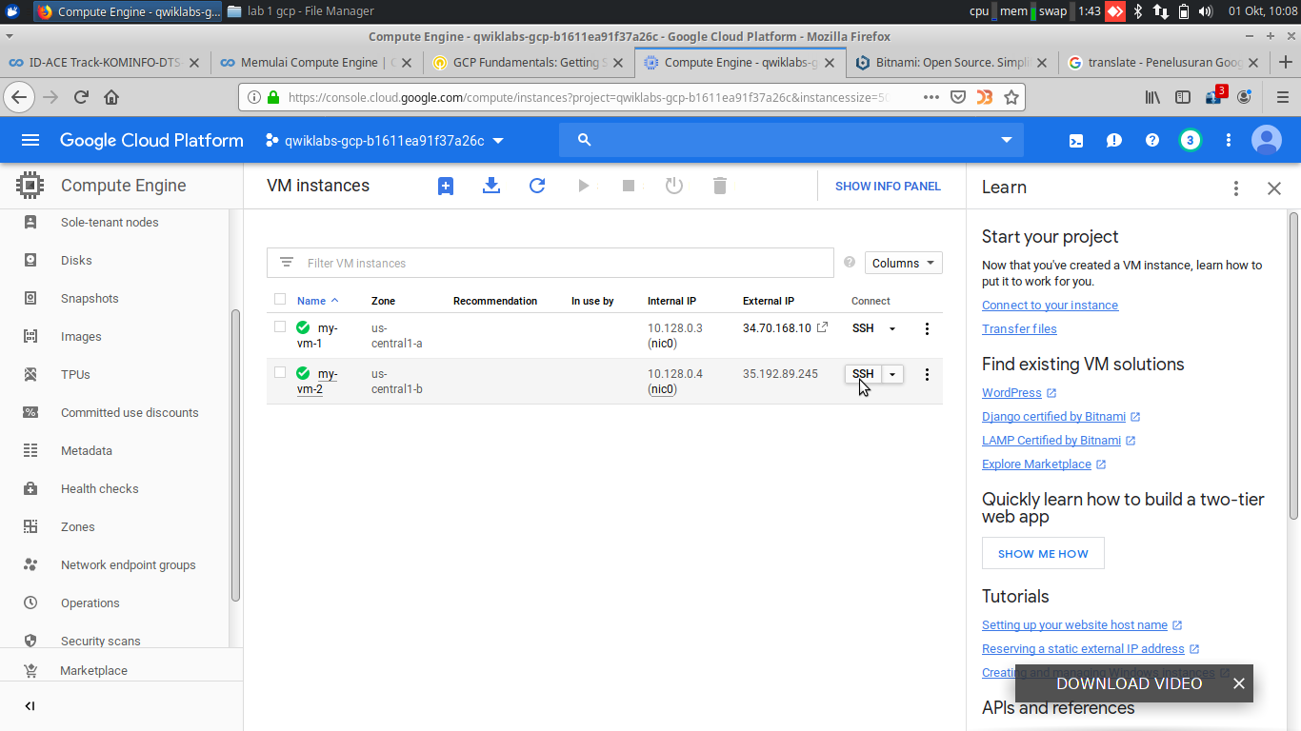Open the Google Cloud navigation menu
This screenshot has width=1301, height=731.
30,140
